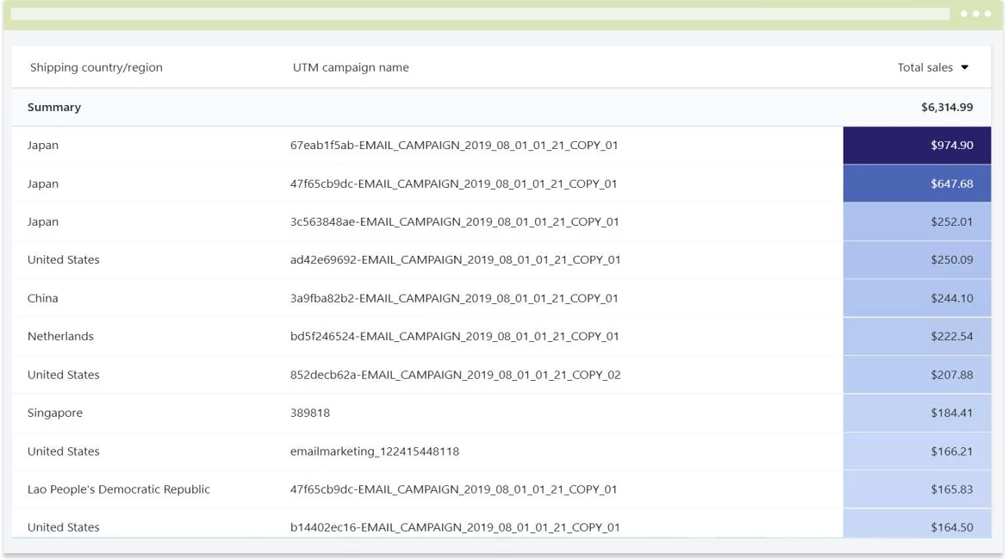The width and height of the screenshot is (1008, 560).
Task: Select campaign 47f65cb9dc in the Lao row
Action: tap(453, 489)
